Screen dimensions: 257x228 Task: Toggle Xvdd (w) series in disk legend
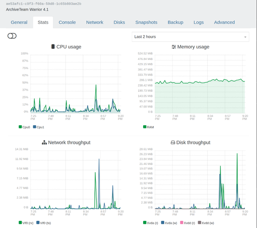[x=206, y=223]
